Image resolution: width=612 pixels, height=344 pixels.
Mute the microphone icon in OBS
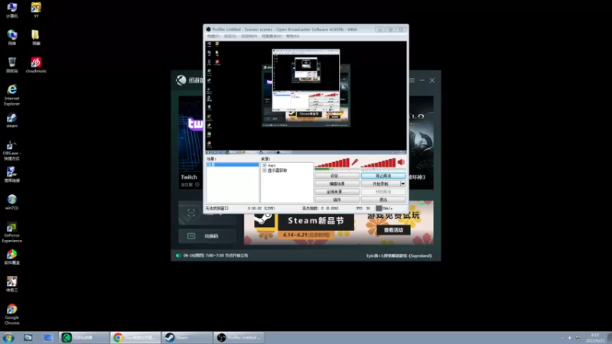pos(354,162)
